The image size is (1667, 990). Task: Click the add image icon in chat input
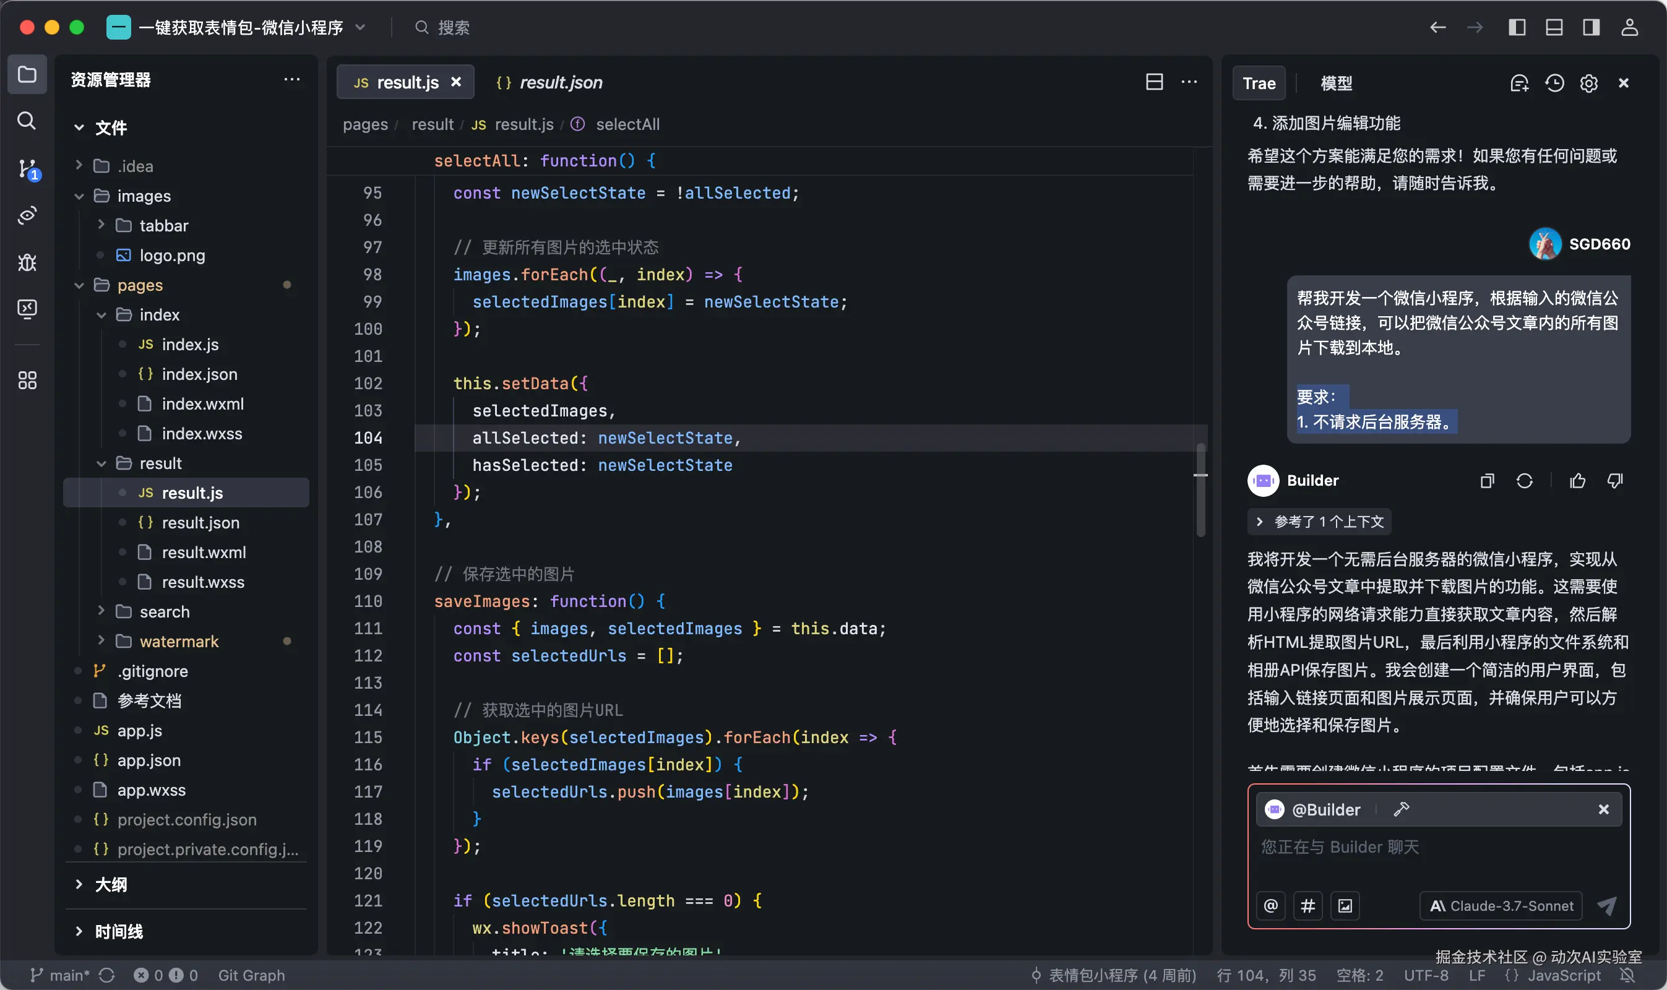tap(1345, 906)
